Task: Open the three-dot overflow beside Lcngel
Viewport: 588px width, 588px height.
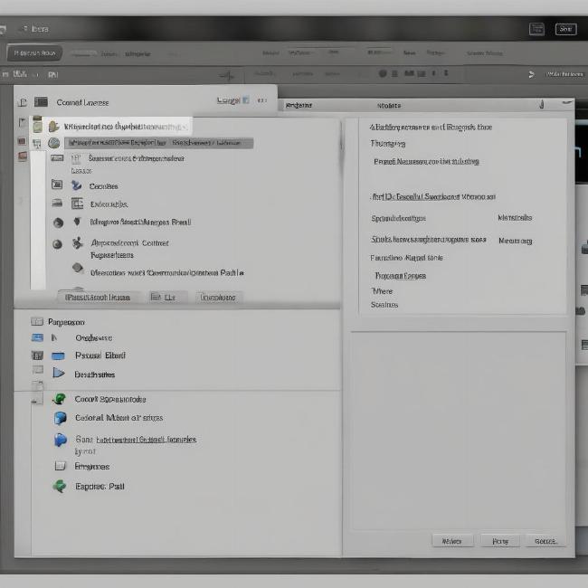Action: (x=262, y=100)
